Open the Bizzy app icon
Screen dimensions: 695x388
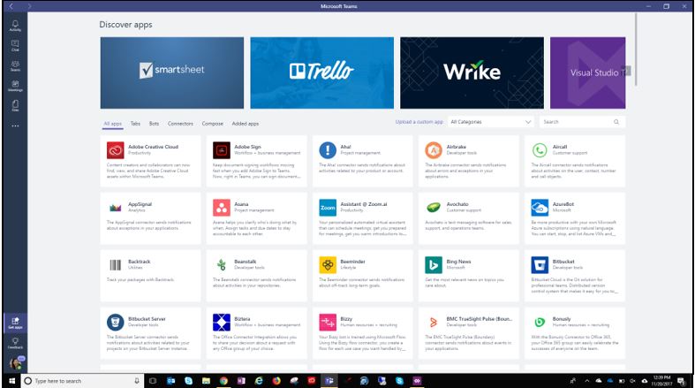pyautogui.click(x=328, y=323)
